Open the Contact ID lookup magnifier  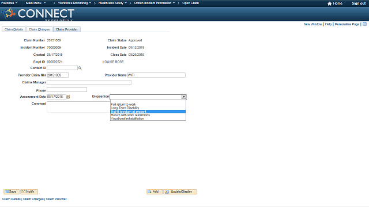80,68
